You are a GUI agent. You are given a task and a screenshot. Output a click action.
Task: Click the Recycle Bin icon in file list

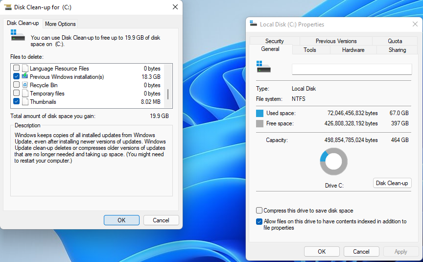coord(25,85)
